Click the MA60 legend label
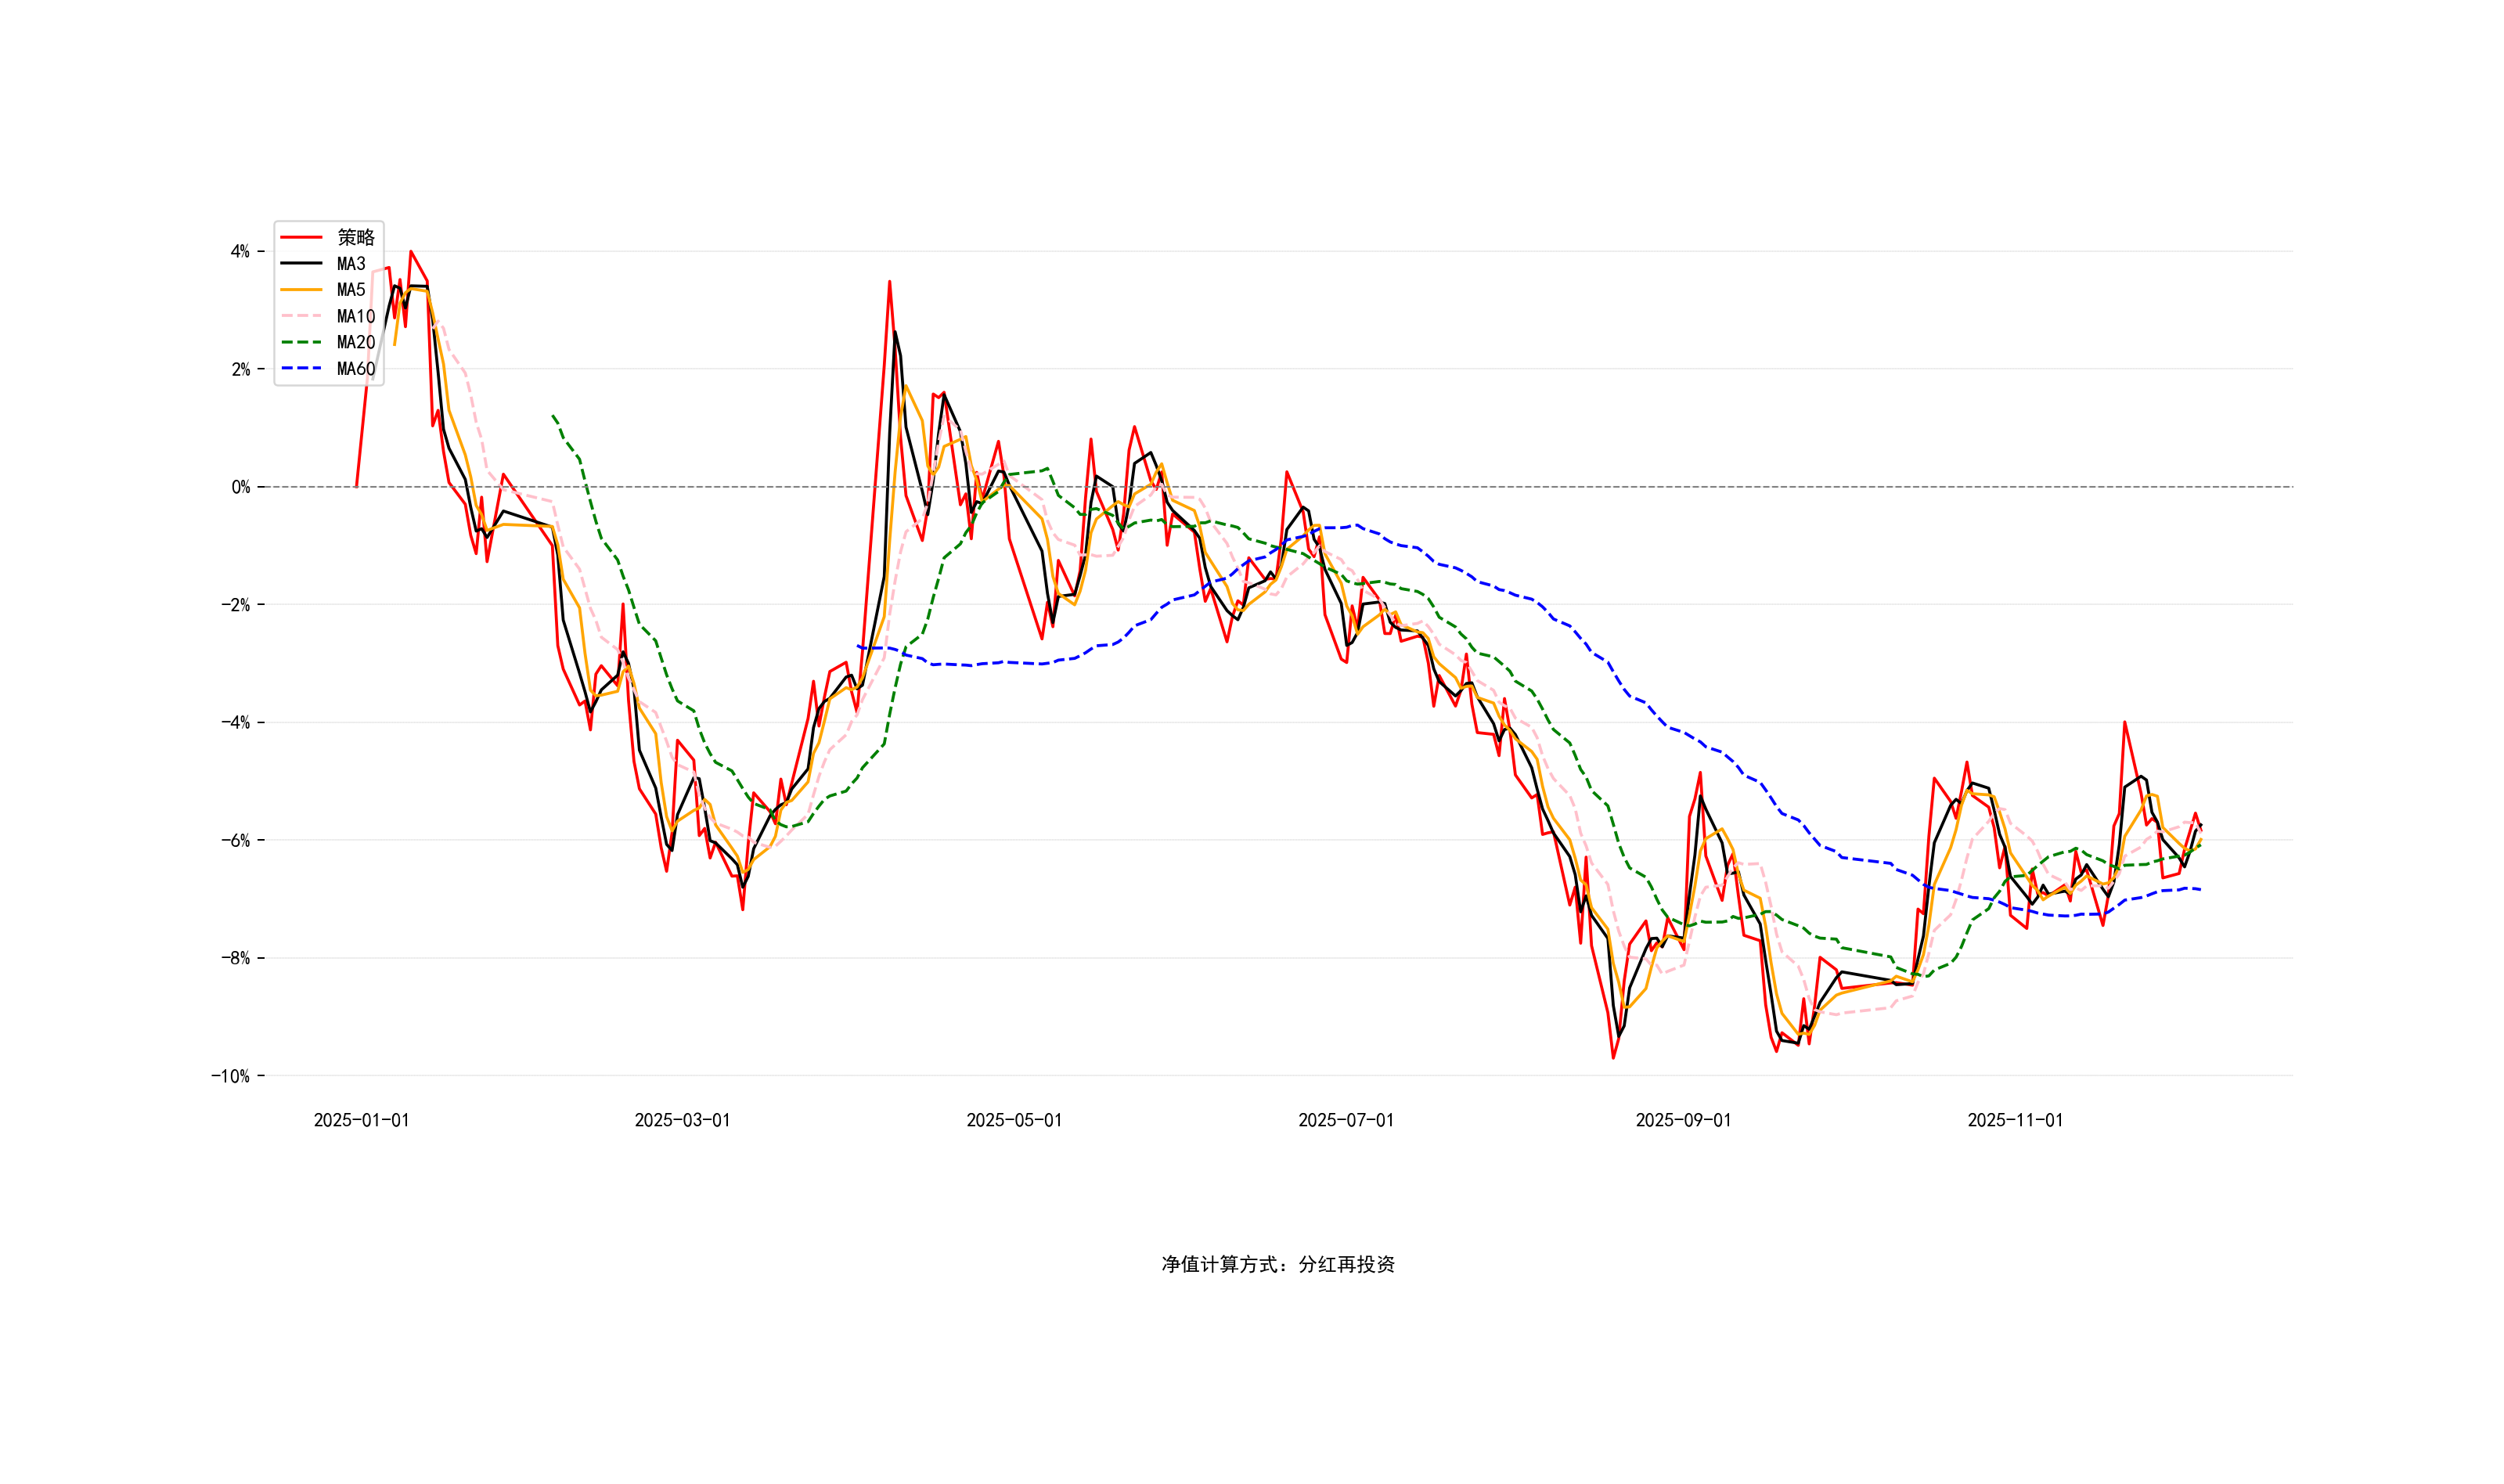 355,369
